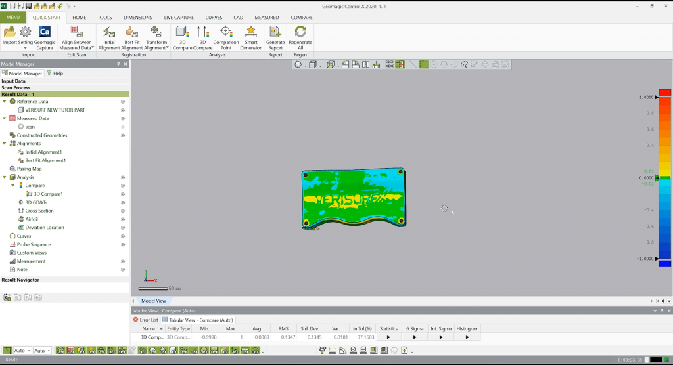Viewport: 673px width, 365px height.
Task: Click the red top of the color bar
Action: [665, 93]
